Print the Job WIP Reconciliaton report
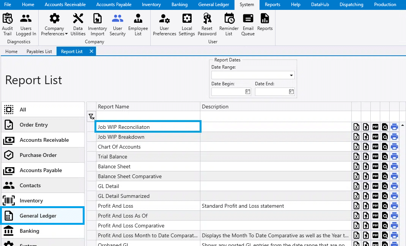Viewport: 406px width, 246px height. [x=394, y=127]
